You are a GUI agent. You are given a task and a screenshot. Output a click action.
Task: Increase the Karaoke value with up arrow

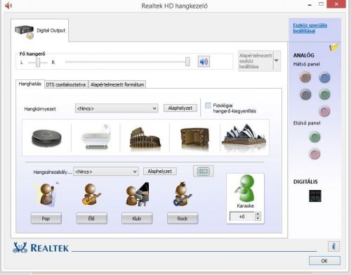[x=258, y=214]
